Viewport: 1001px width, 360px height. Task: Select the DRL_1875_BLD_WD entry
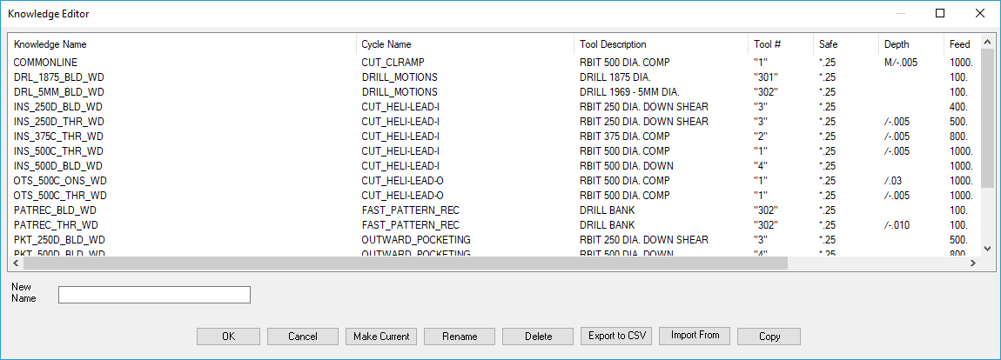(59, 77)
